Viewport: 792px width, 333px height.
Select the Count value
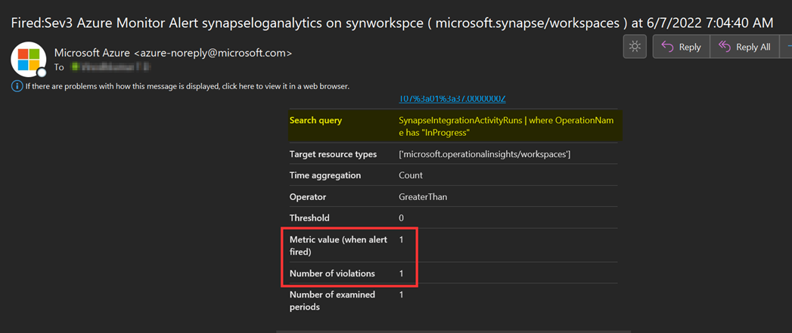click(x=411, y=176)
